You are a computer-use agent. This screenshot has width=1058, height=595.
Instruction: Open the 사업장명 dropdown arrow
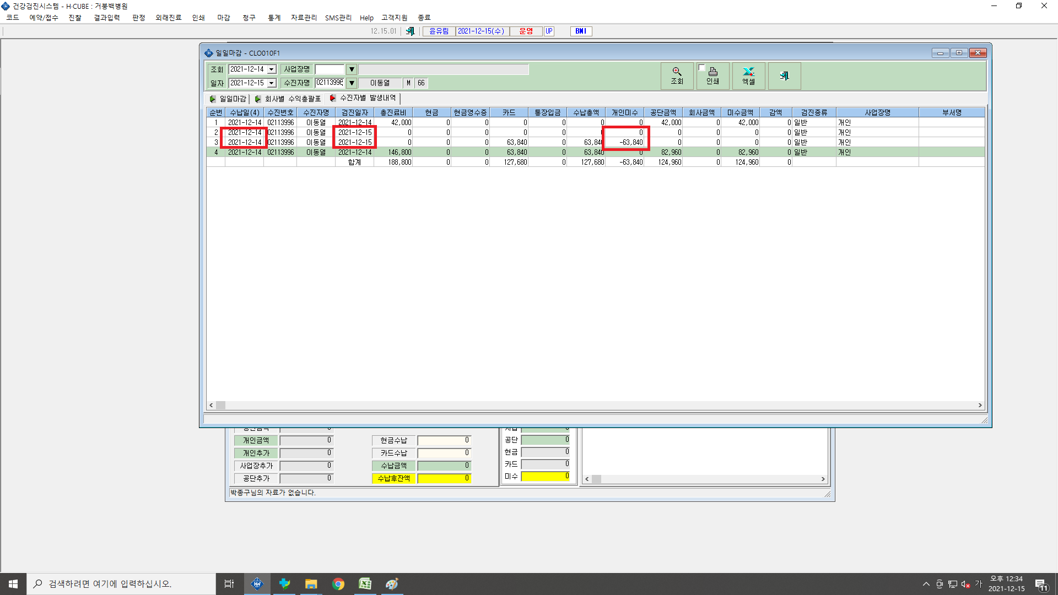352,69
